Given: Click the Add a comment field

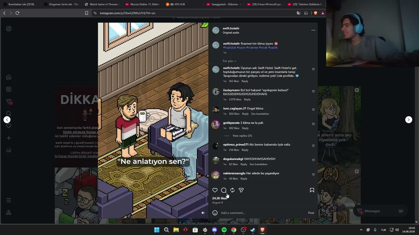Looking at the screenshot, I should pos(262,213).
